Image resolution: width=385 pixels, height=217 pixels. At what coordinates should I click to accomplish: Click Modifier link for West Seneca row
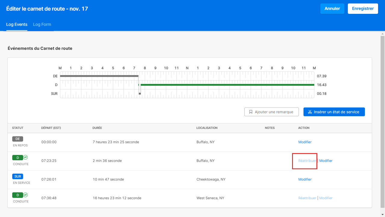[x=326, y=198]
